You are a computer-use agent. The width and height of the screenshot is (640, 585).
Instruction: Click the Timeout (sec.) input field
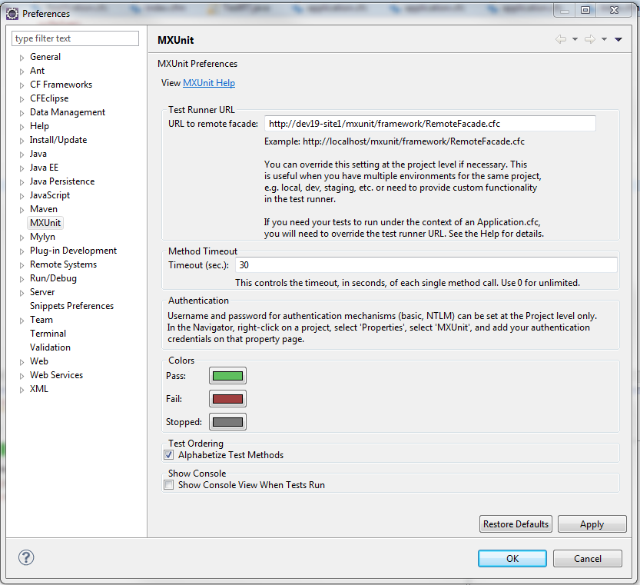426,264
